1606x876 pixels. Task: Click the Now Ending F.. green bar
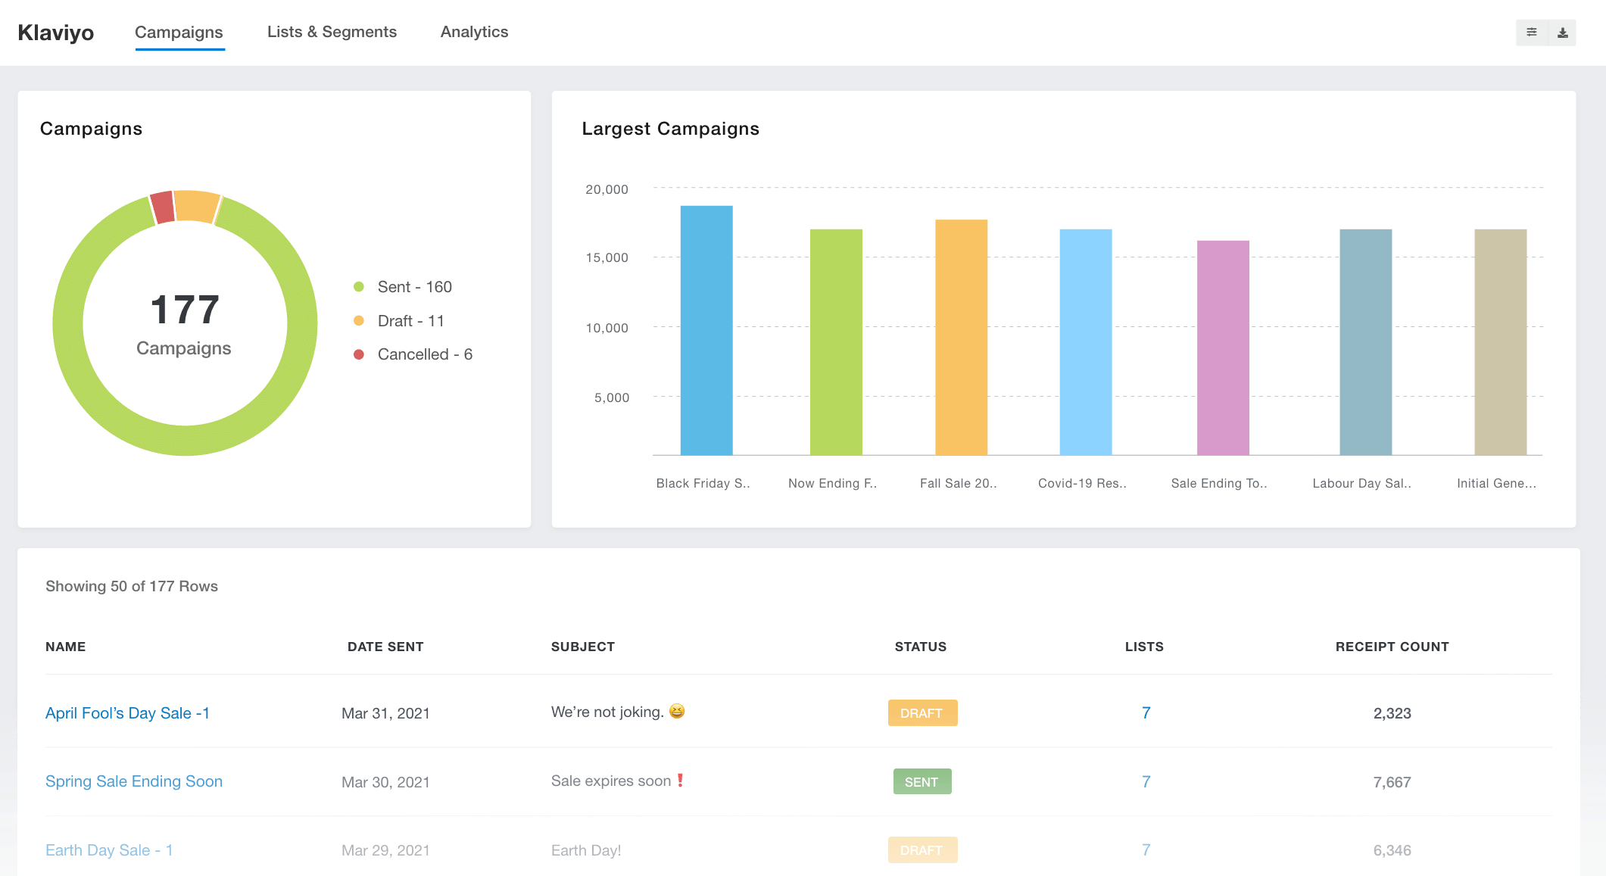coord(836,342)
